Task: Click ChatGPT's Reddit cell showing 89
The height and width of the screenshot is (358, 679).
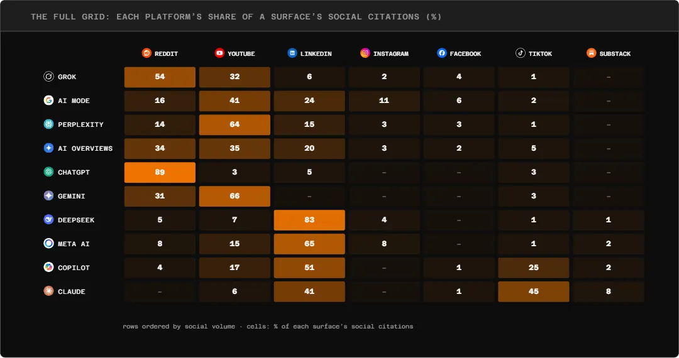Action: point(160,173)
